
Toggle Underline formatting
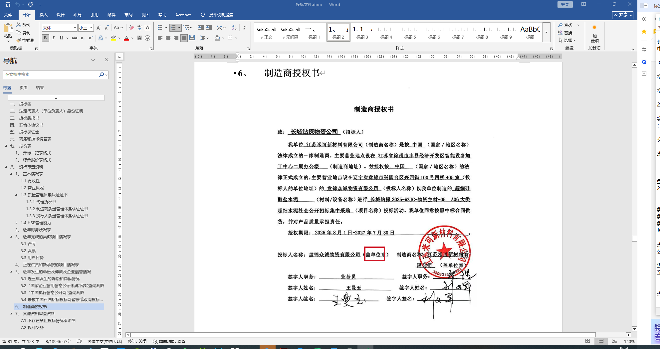[61, 38]
